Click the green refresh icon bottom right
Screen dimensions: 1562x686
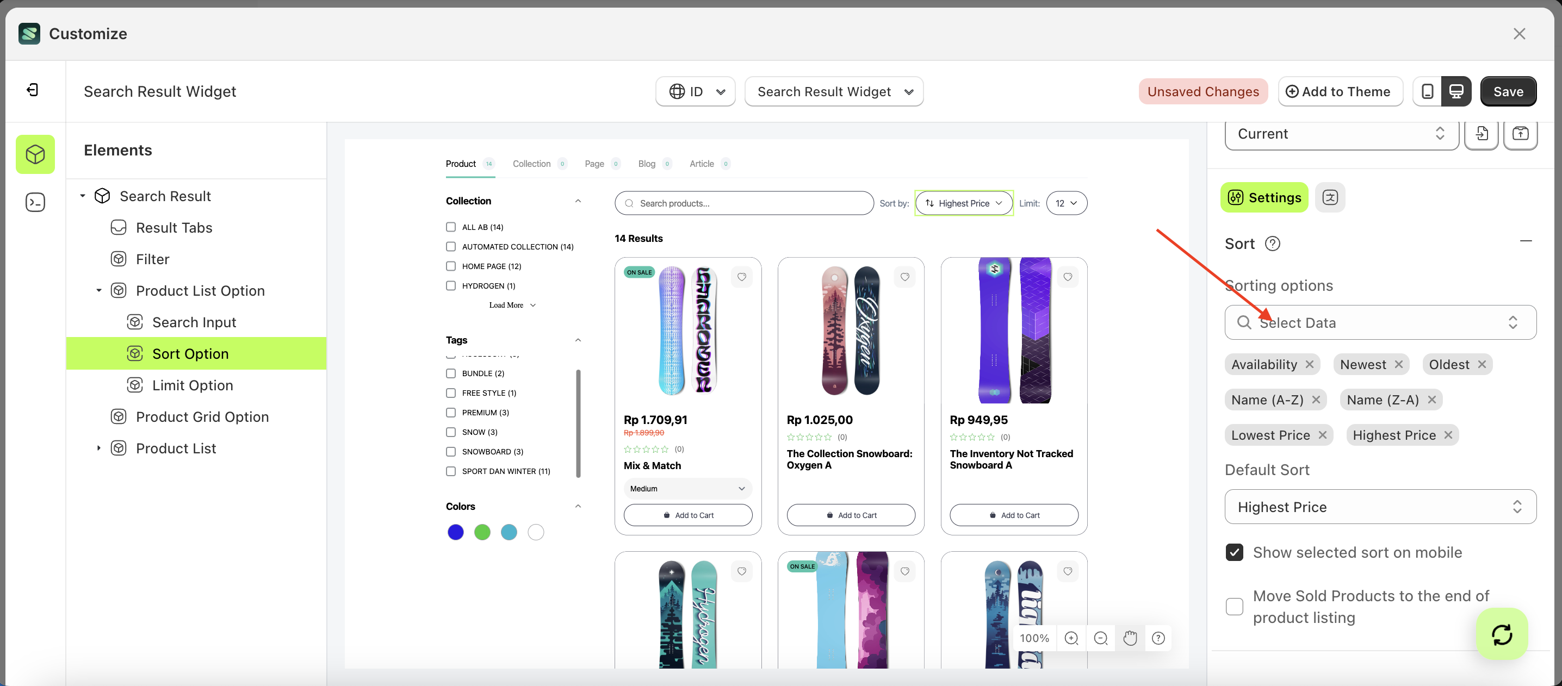pos(1502,634)
